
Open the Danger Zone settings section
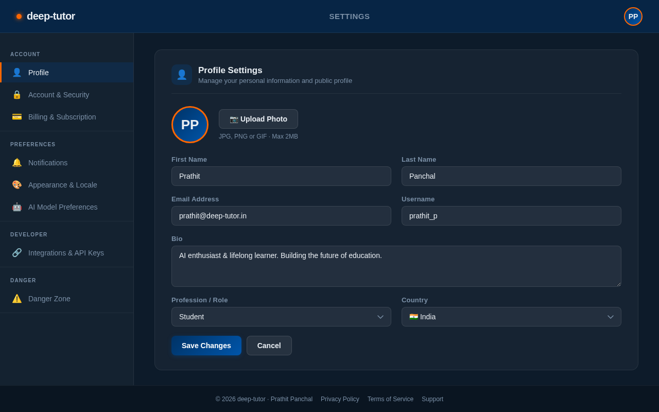click(x=49, y=299)
